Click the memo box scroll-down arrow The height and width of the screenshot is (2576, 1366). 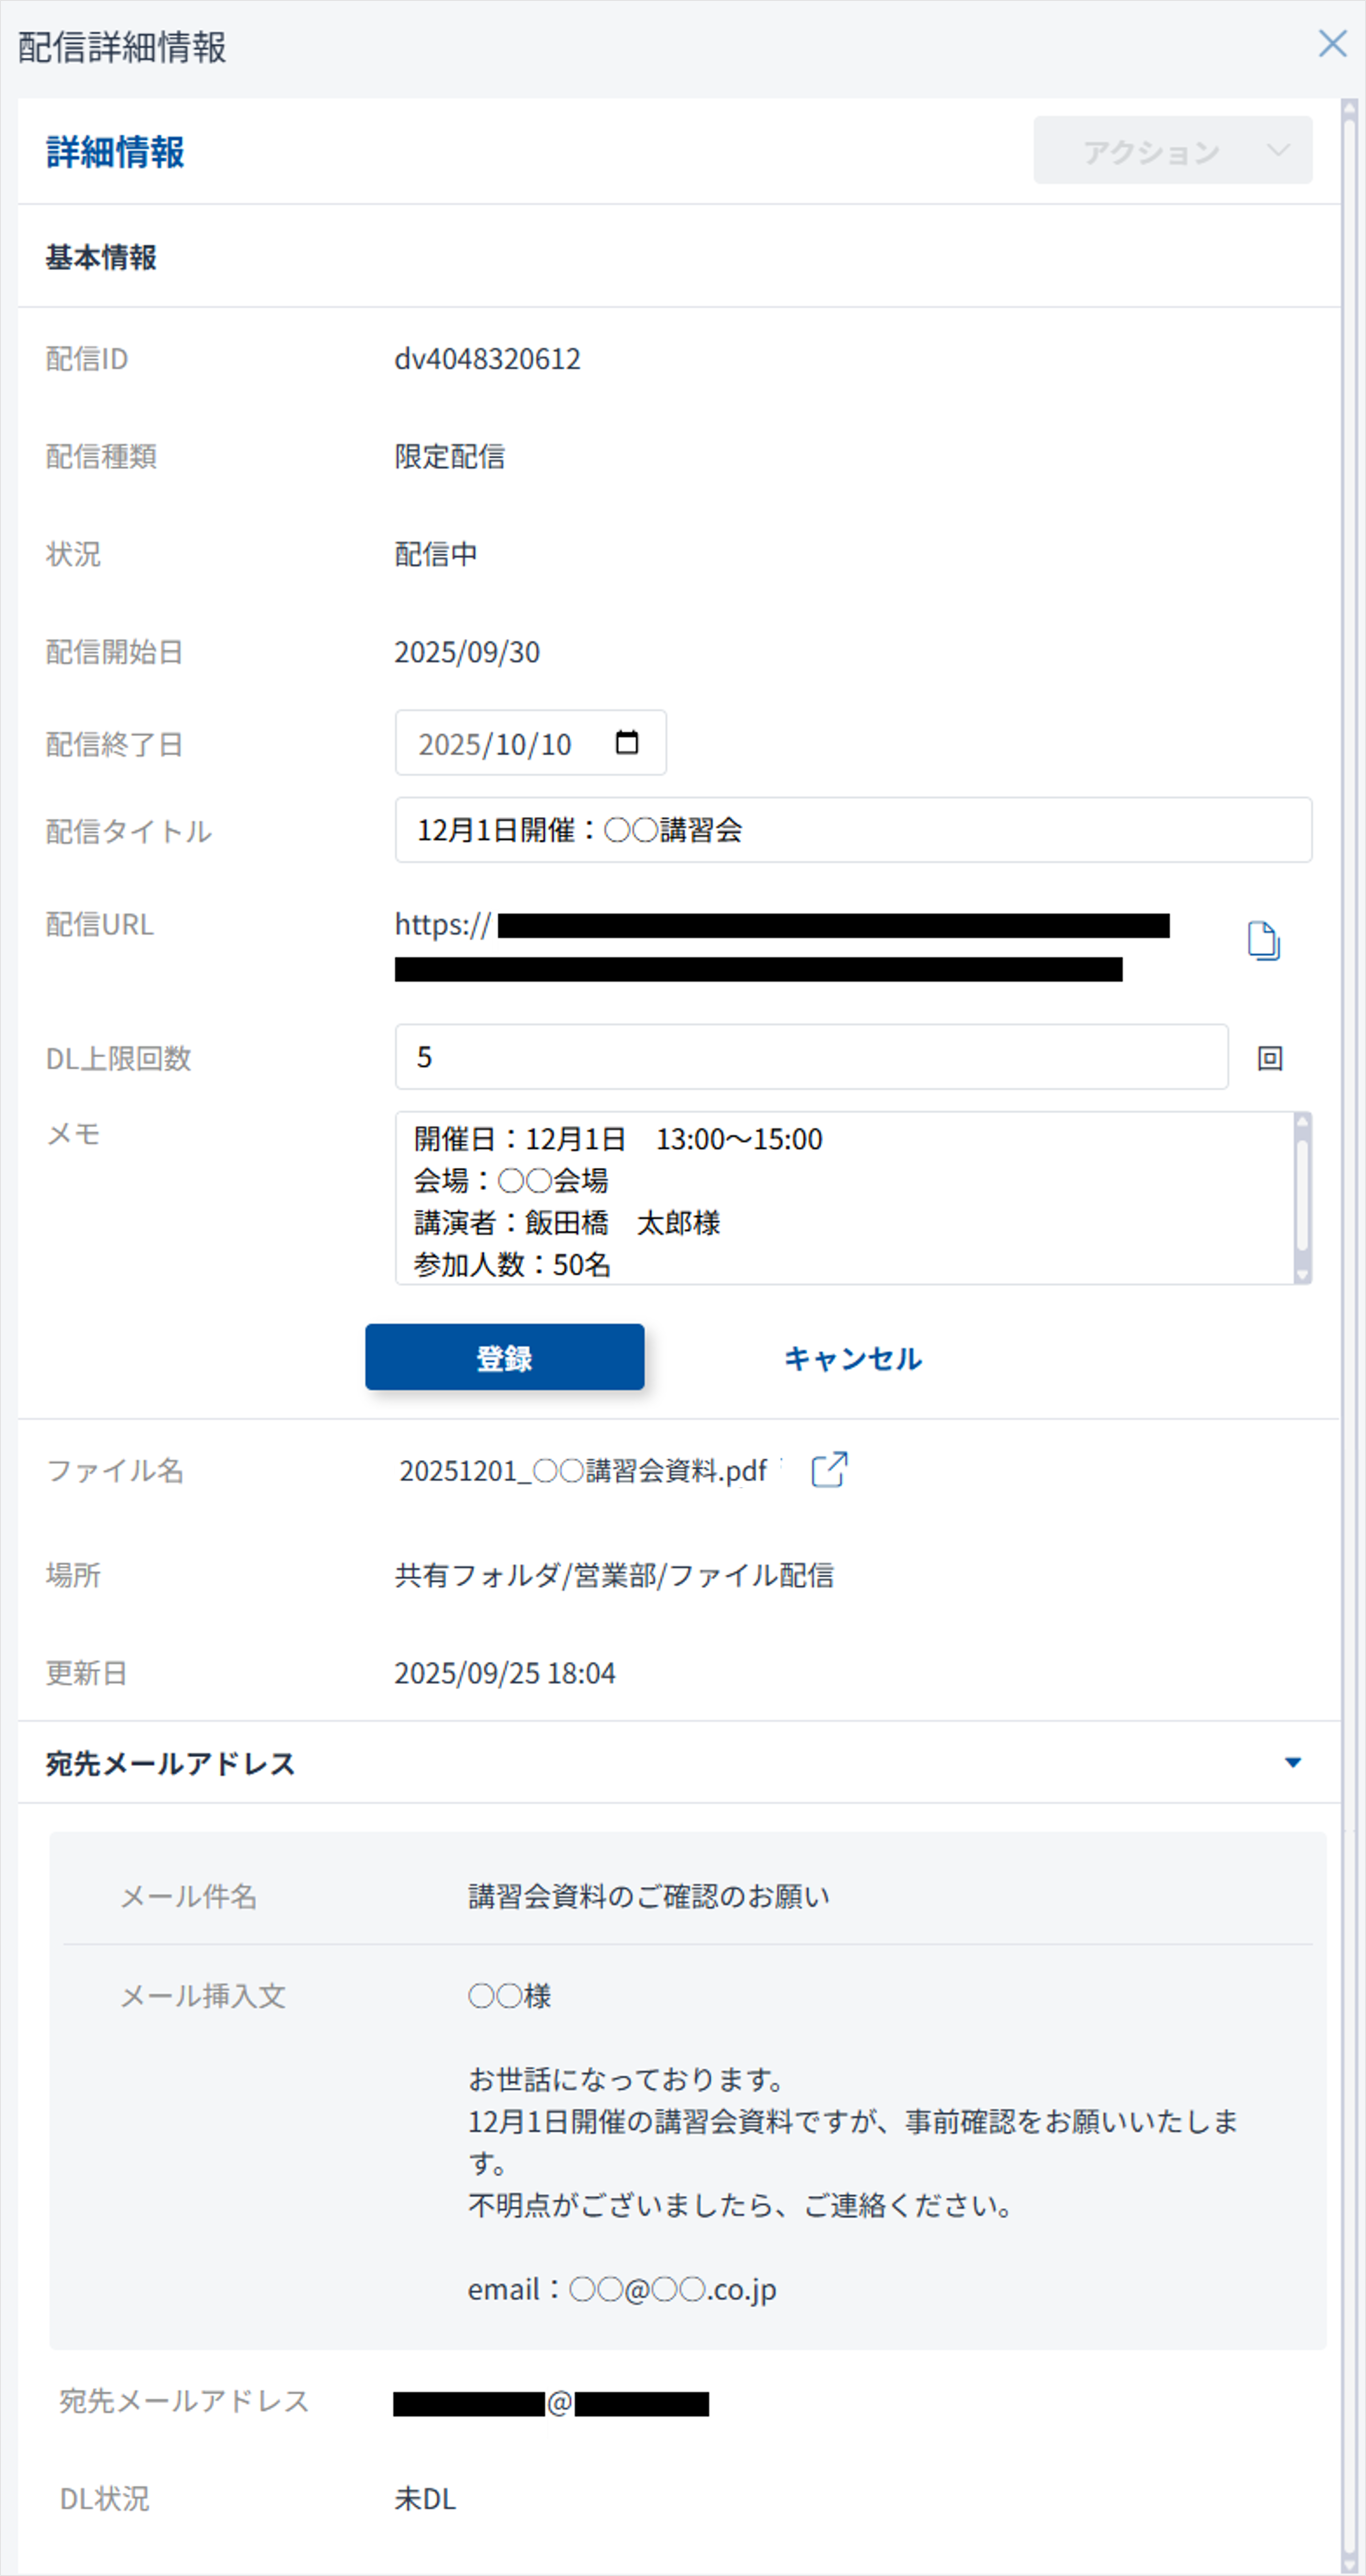[1302, 1274]
